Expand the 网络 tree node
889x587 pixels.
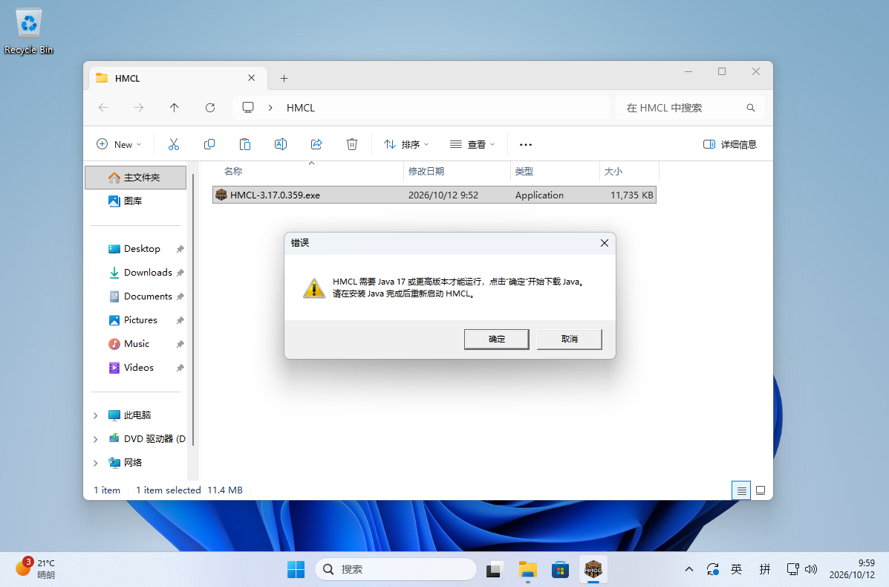click(x=95, y=464)
